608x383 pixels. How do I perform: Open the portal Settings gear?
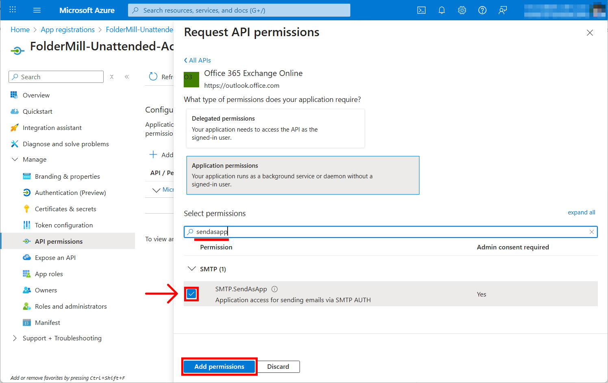pos(462,10)
